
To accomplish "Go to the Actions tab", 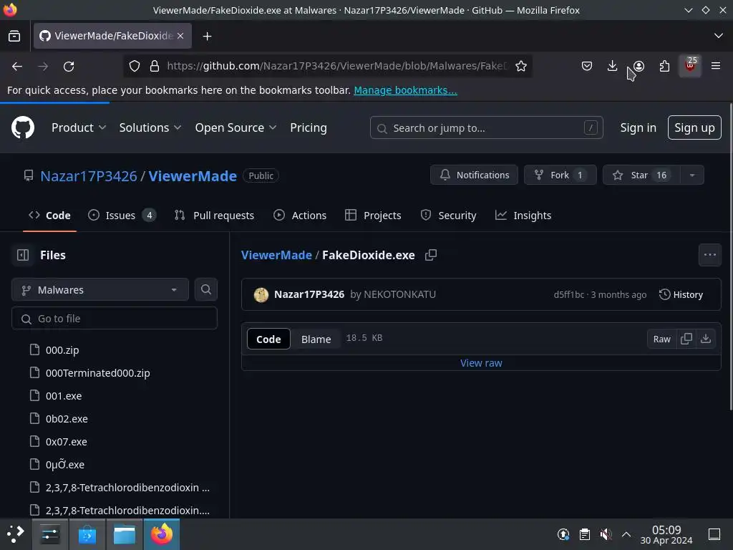I will pos(300,215).
